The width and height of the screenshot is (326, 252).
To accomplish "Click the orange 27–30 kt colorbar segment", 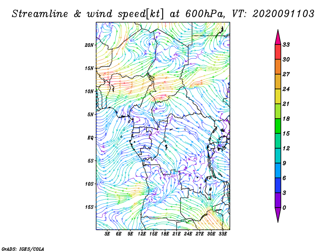I will tap(278, 66).
